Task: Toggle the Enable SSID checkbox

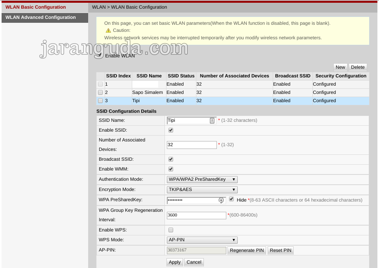Action: tap(171, 130)
